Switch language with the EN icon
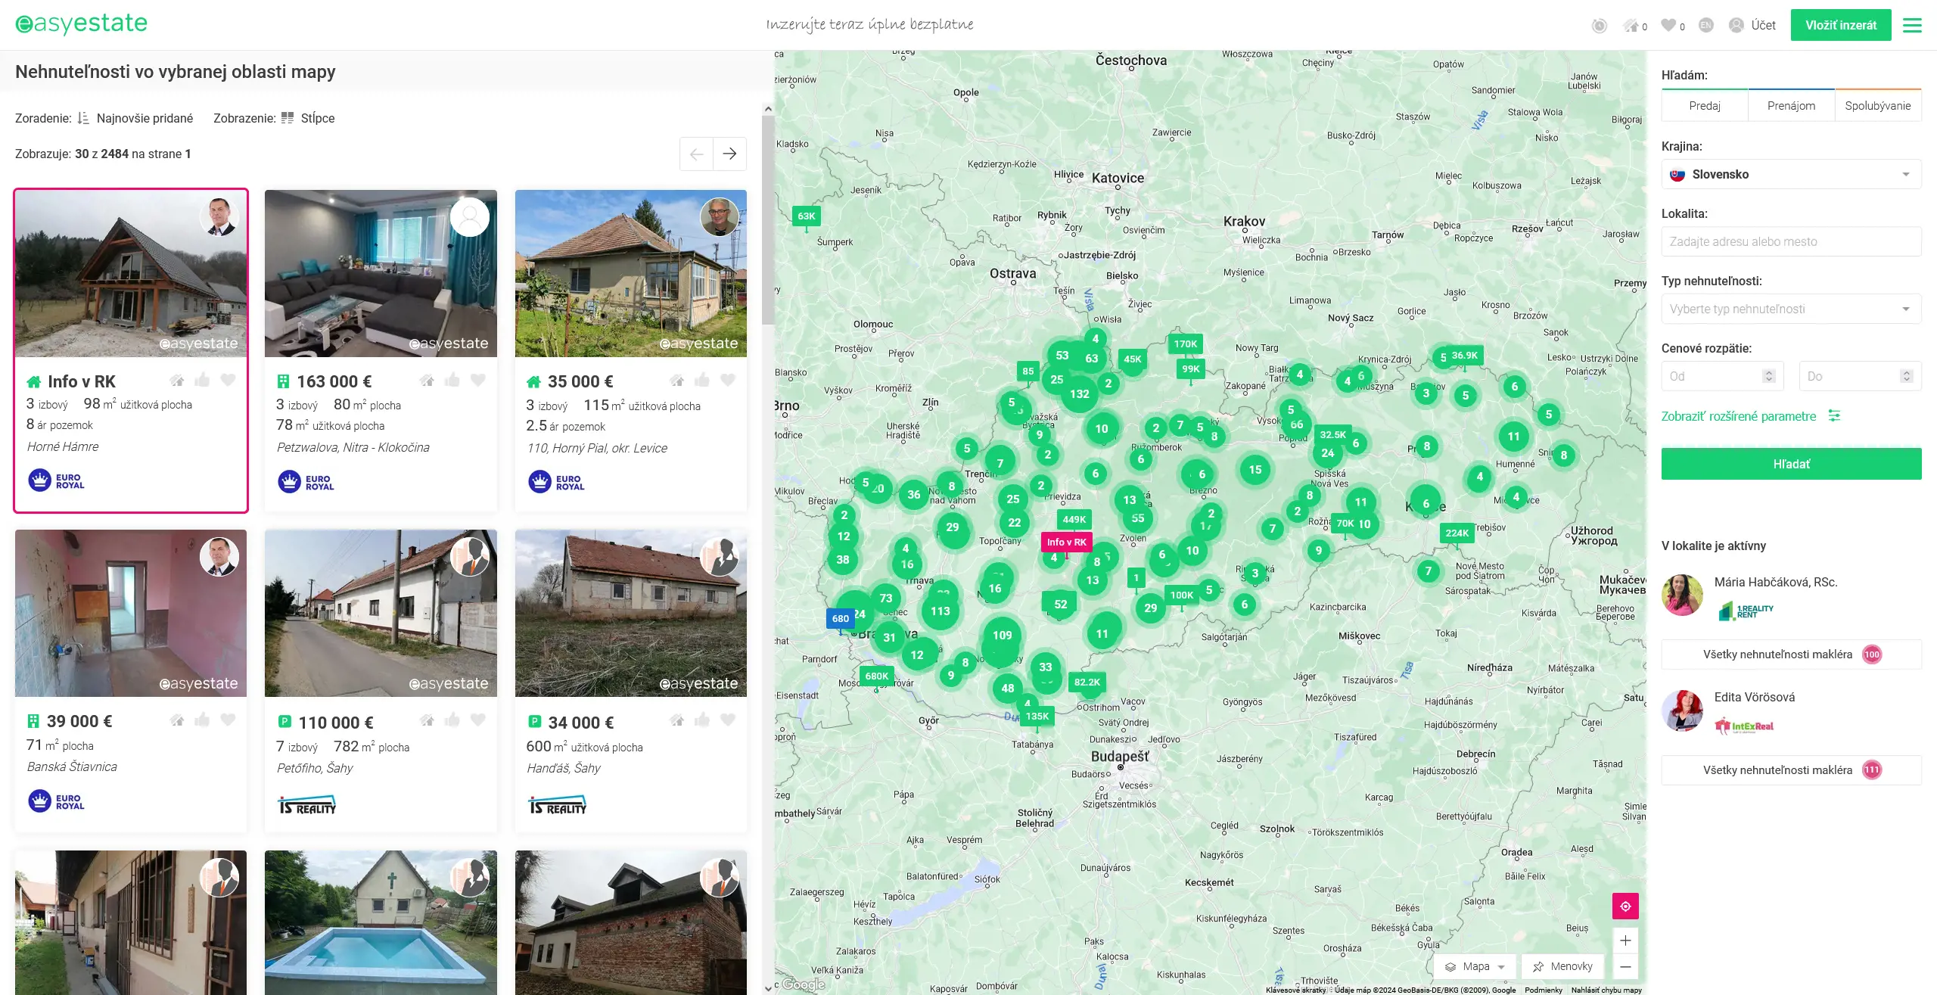Screen dimensions: 1937x995 [x=1705, y=25]
